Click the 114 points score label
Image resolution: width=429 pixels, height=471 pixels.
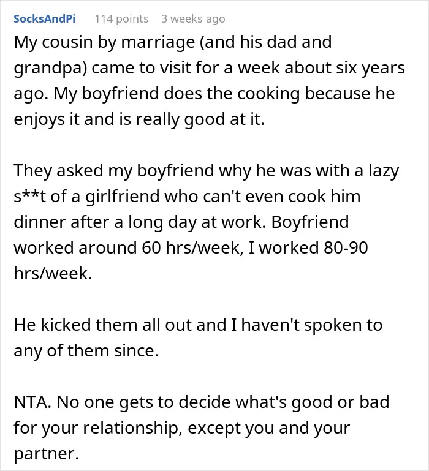121,19
